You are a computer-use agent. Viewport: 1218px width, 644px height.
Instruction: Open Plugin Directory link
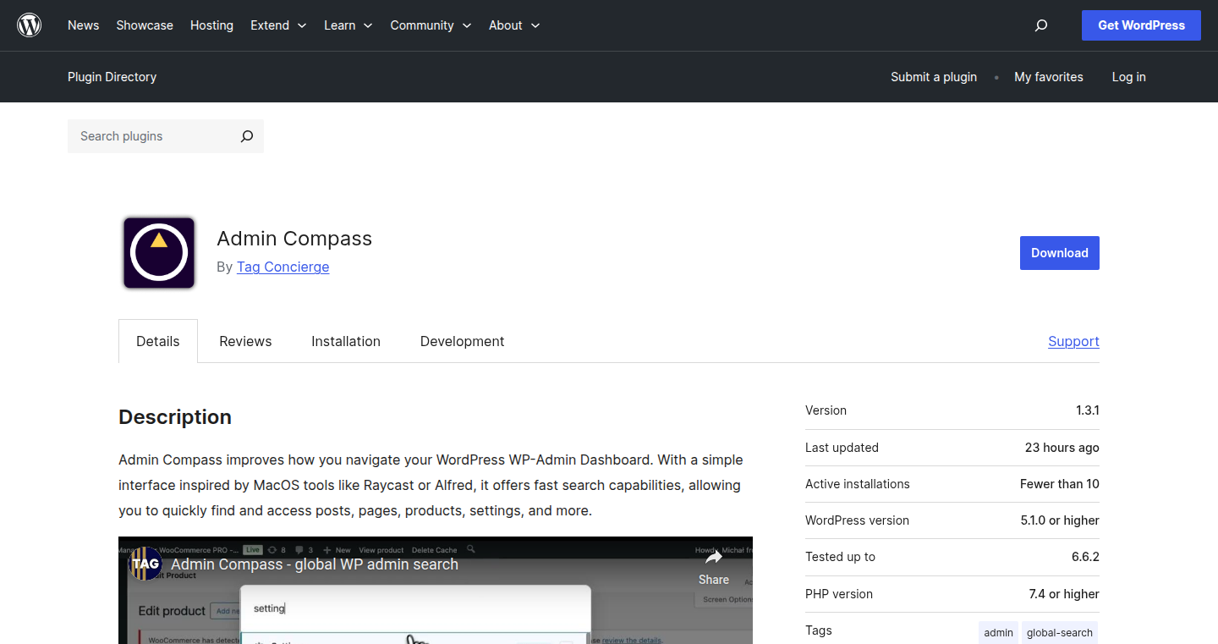(112, 77)
